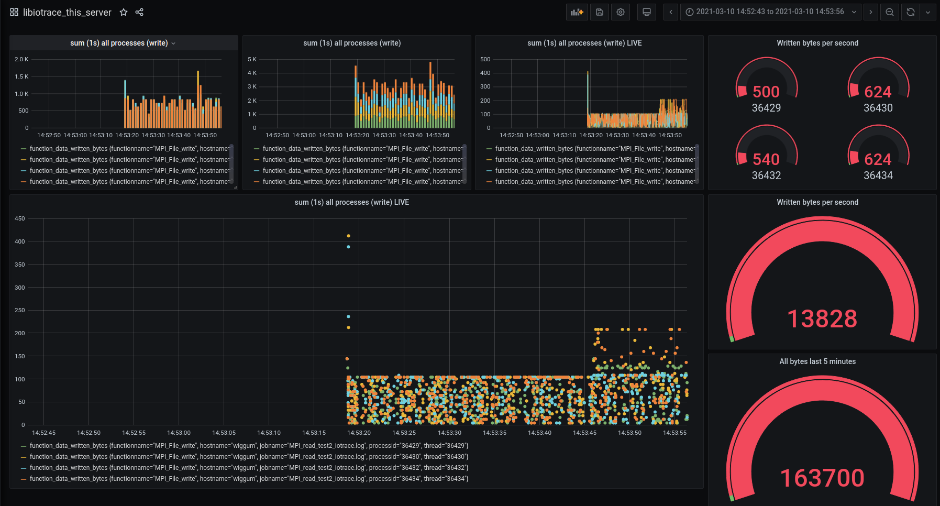Toggle third legend entry in first write panel
This screenshot has height=506, width=940.
[129, 171]
